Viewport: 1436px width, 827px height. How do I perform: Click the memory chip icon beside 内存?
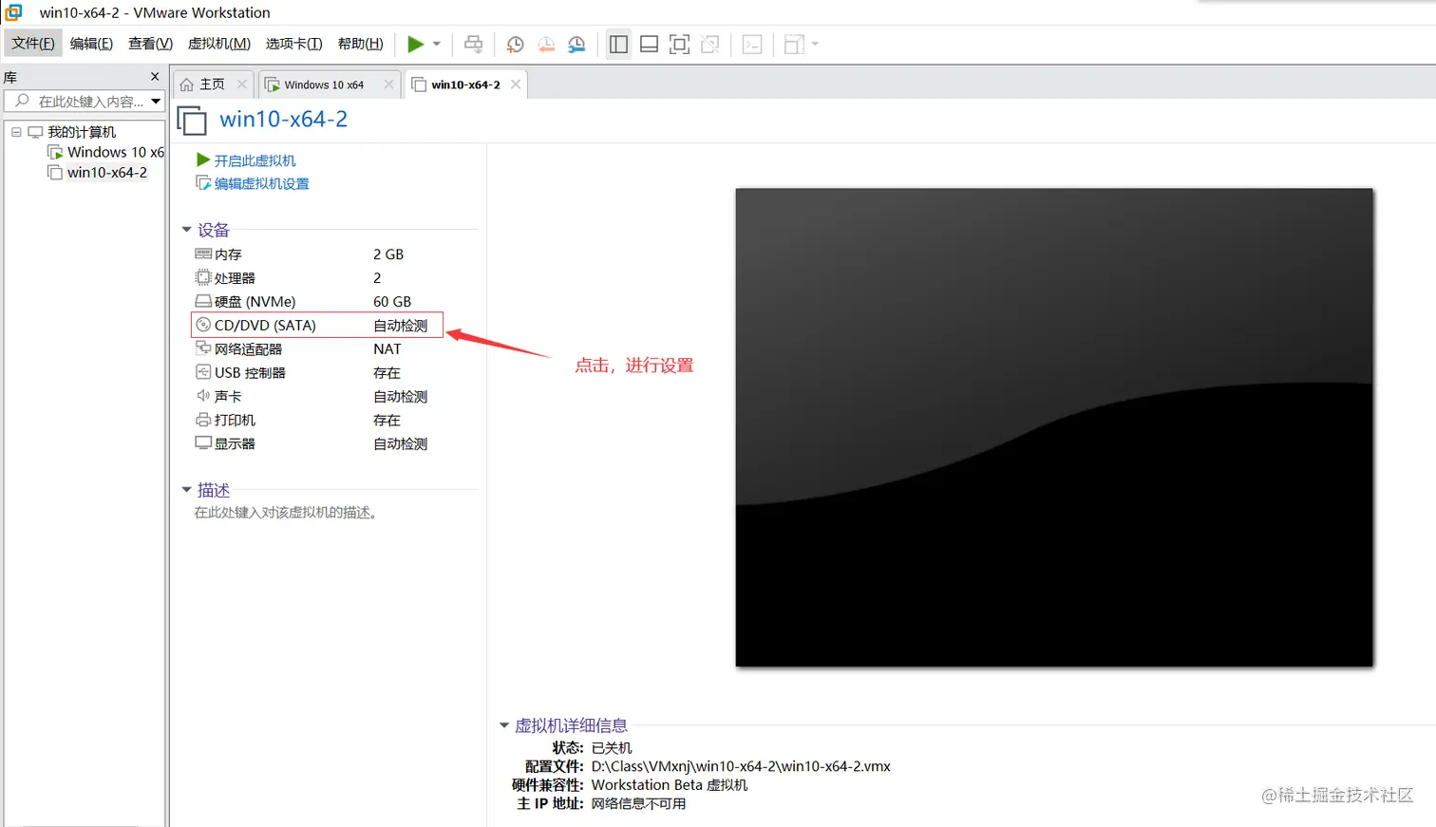point(203,254)
